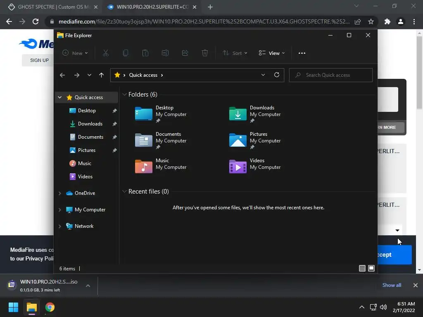Open volume control in system tray
This screenshot has height=317, width=423.
tap(383, 307)
